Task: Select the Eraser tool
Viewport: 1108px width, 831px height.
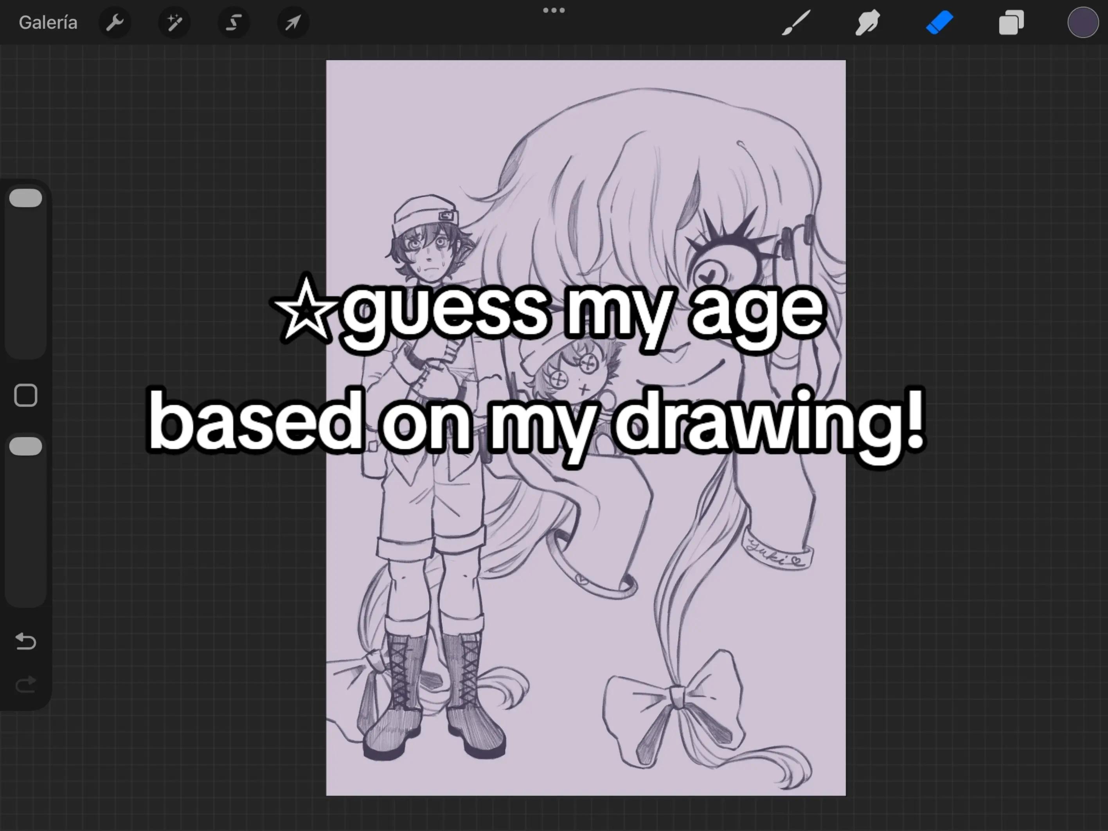Action: [x=939, y=23]
